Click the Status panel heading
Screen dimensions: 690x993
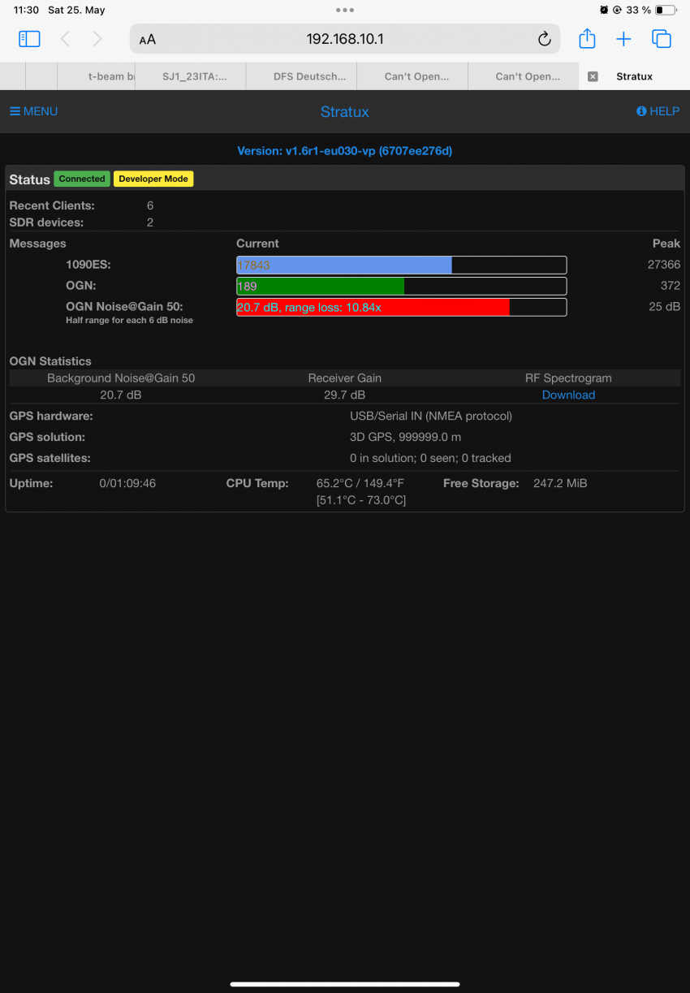pyautogui.click(x=29, y=179)
